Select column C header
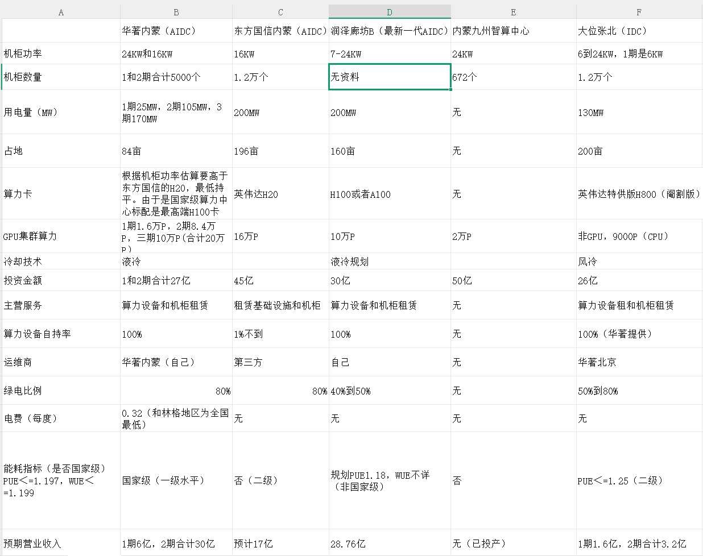 point(280,12)
